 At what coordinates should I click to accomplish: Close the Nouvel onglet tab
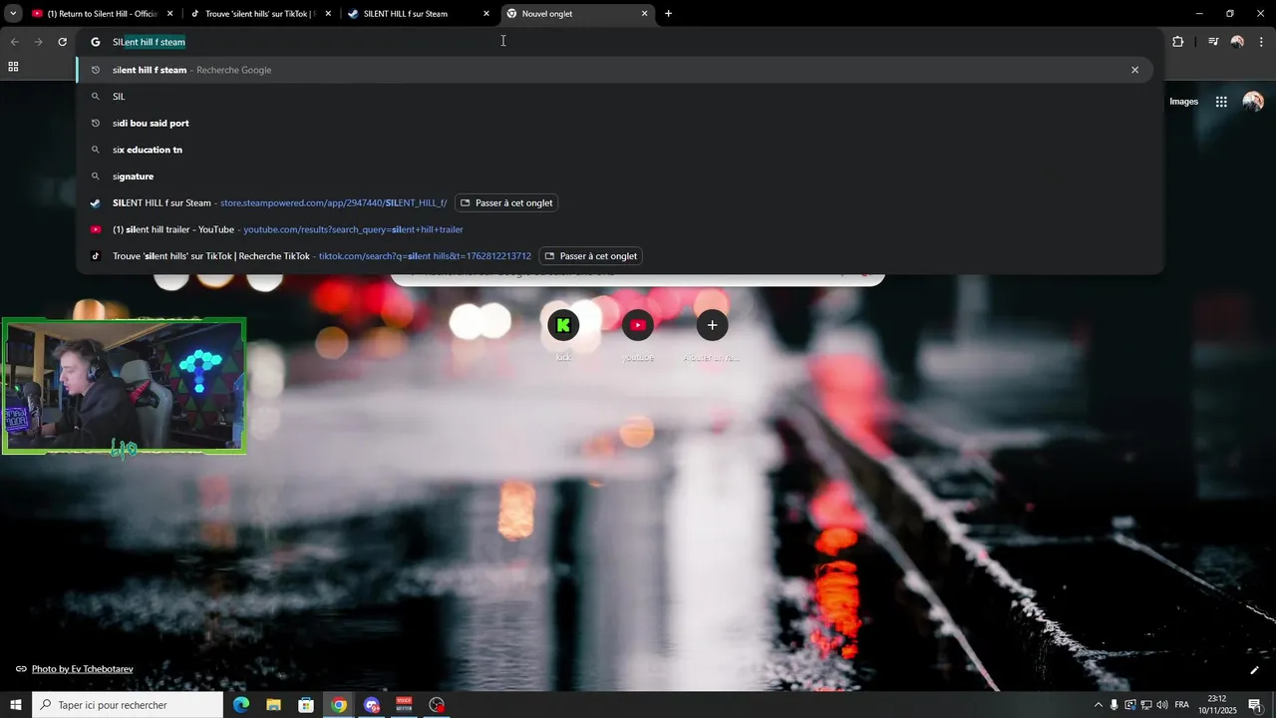644,14
